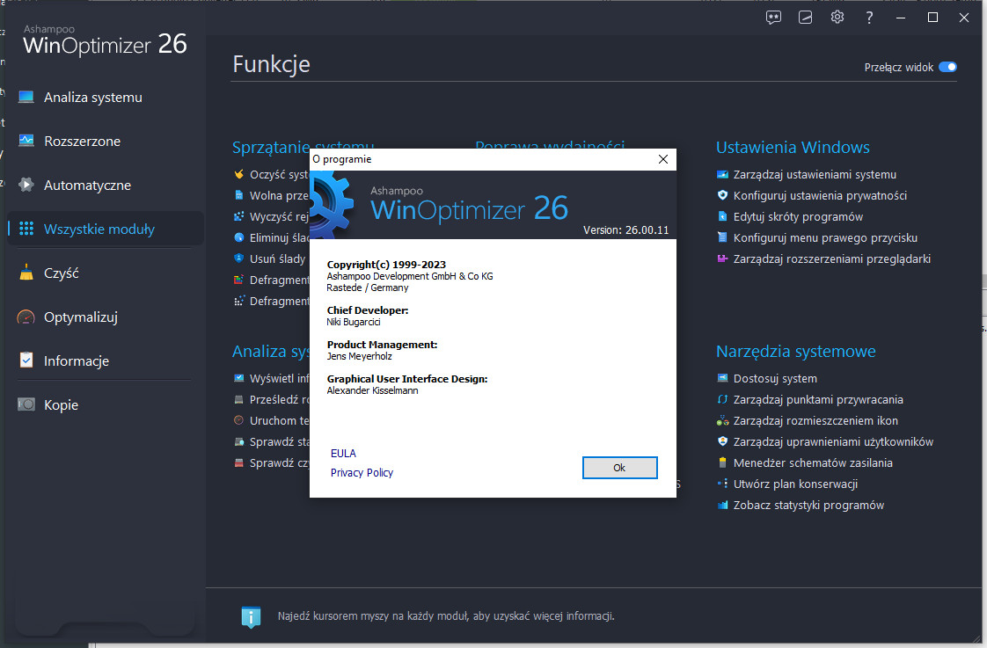Toggle the Przełącz widok switch
Viewport: 987px width, 648px height.
pyautogui.click(x=947, y=67)
